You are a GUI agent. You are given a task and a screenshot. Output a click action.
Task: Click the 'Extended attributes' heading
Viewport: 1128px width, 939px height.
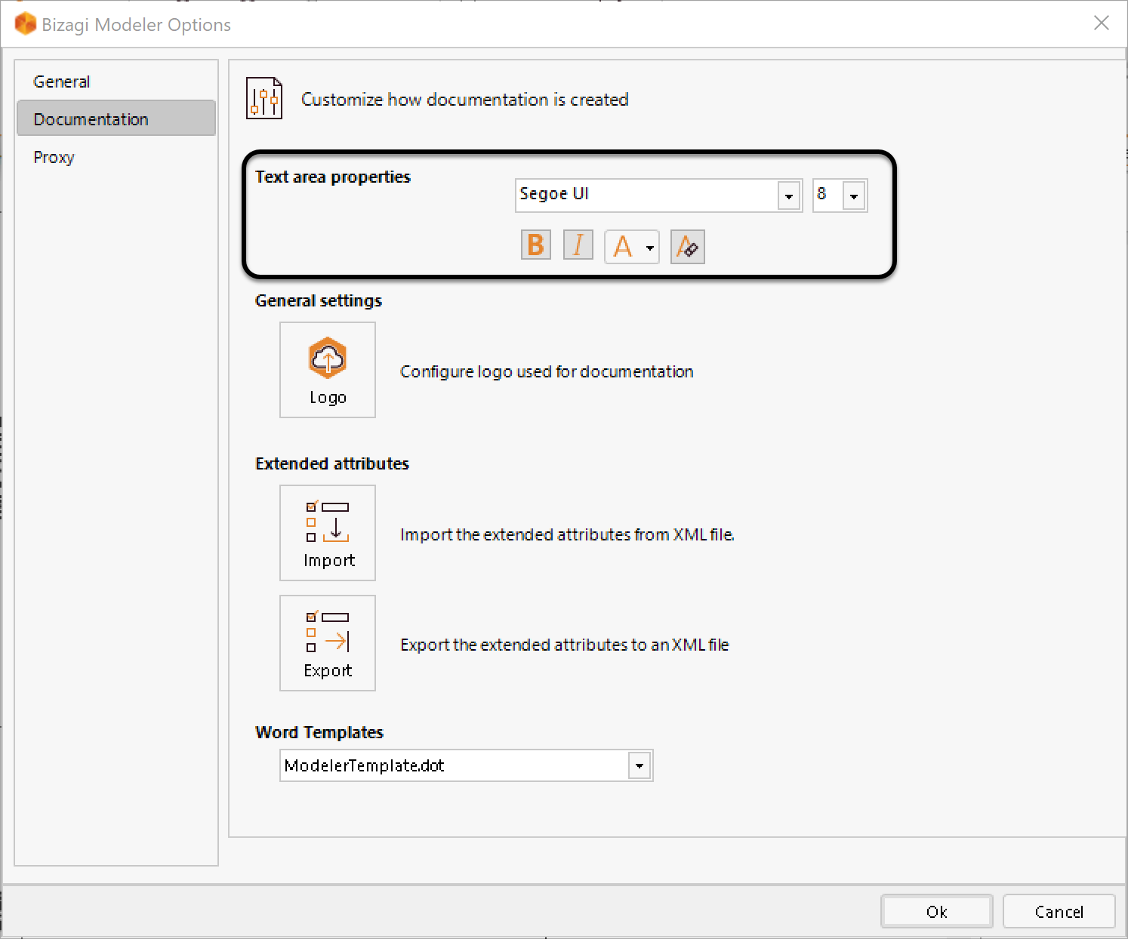tap(332, 463)
